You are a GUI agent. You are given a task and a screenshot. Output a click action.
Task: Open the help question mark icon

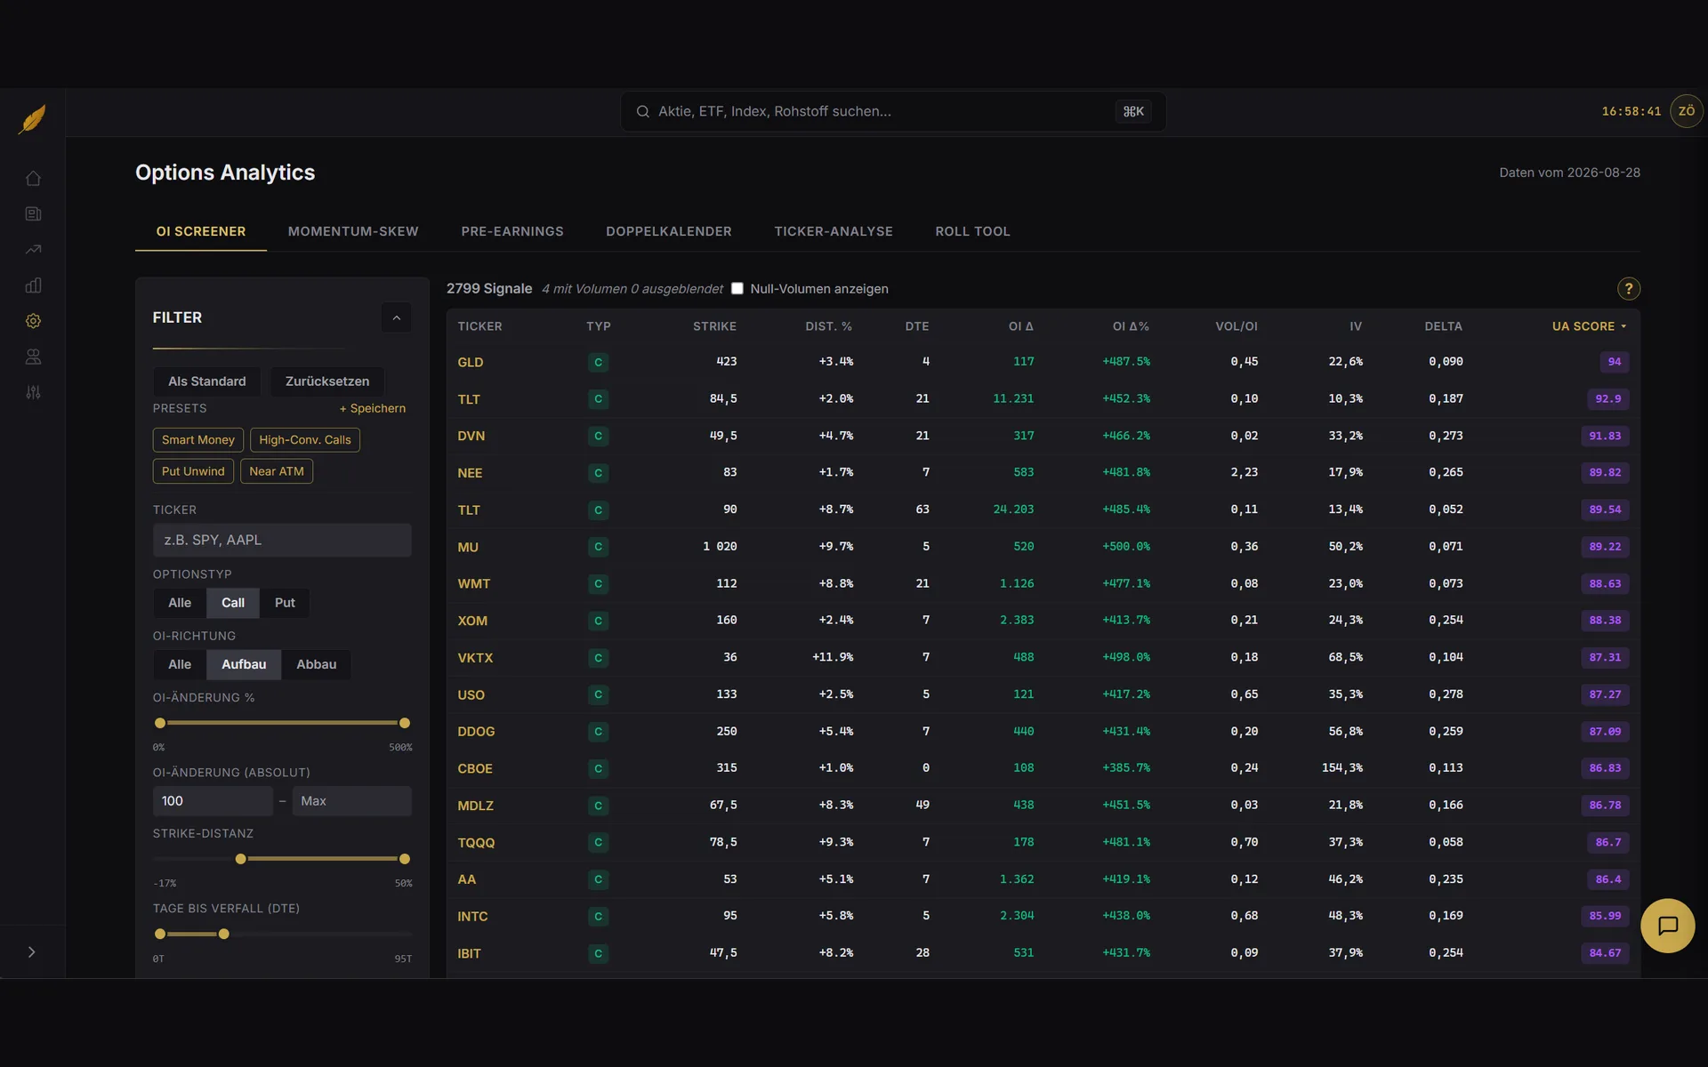(1628, 289)
